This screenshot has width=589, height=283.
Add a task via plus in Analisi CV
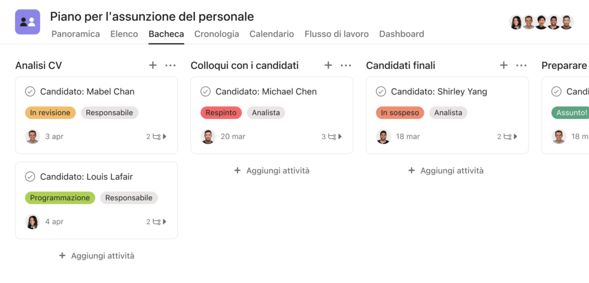152,66
